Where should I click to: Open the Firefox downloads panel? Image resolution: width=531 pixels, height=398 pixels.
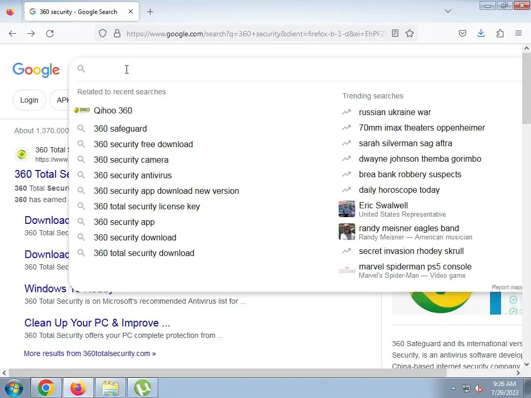pyautogui.click(x=481, y=33)
